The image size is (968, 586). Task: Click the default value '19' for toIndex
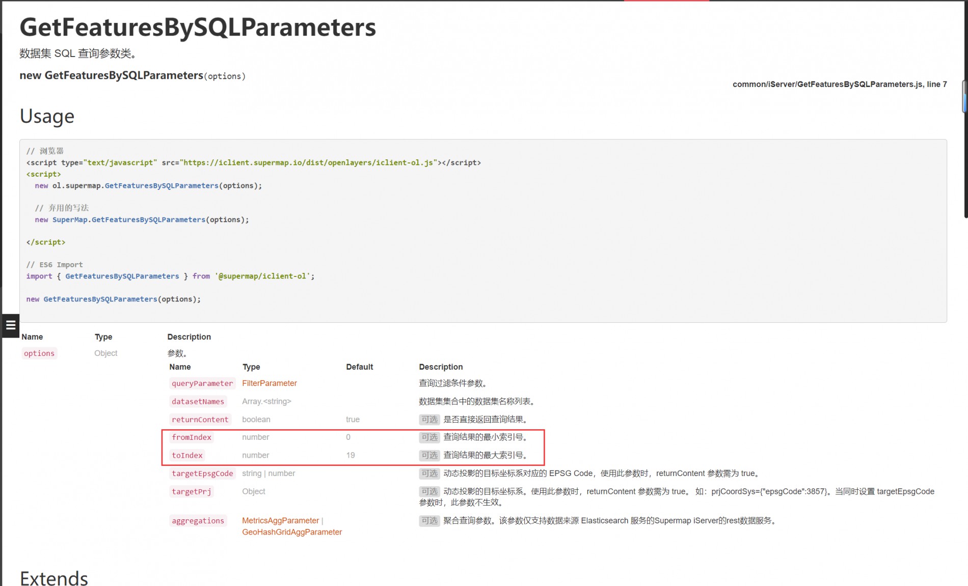(351, 456)
